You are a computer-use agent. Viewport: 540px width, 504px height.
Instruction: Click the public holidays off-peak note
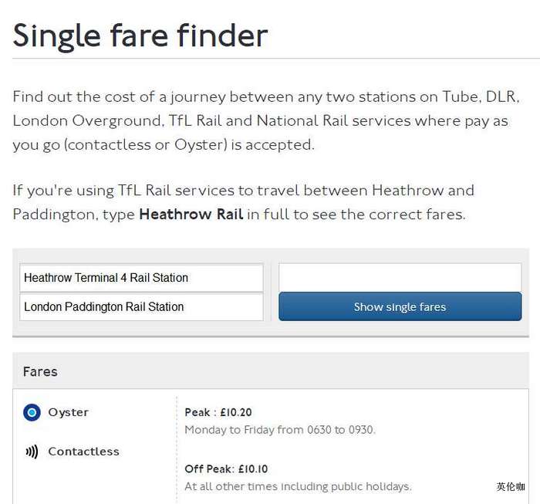[298, 486]
